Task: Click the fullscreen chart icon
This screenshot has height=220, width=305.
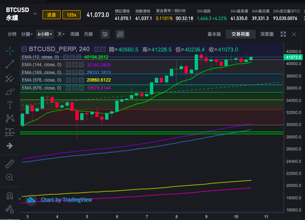Action: pyautogui.click(x=283, y=34)
